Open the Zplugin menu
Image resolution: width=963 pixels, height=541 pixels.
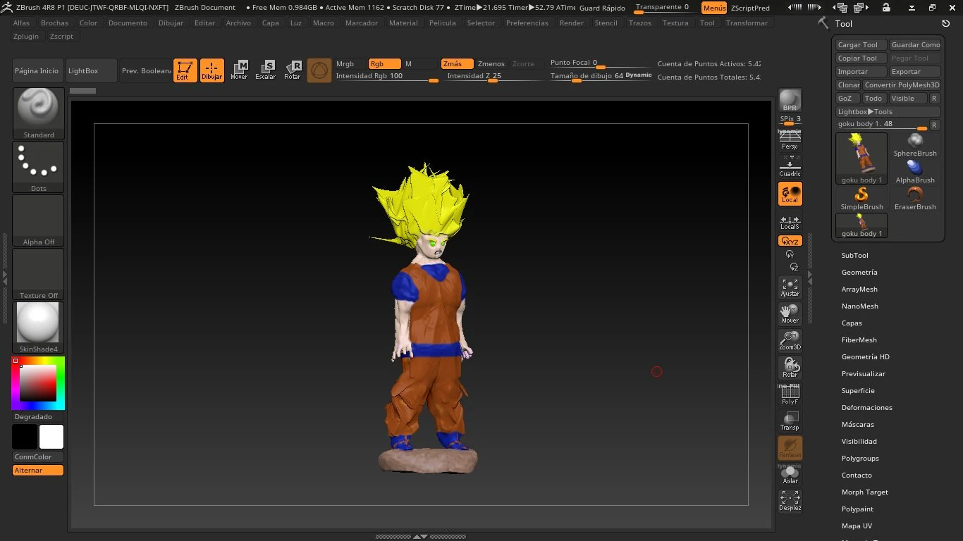tap(26, 36)
